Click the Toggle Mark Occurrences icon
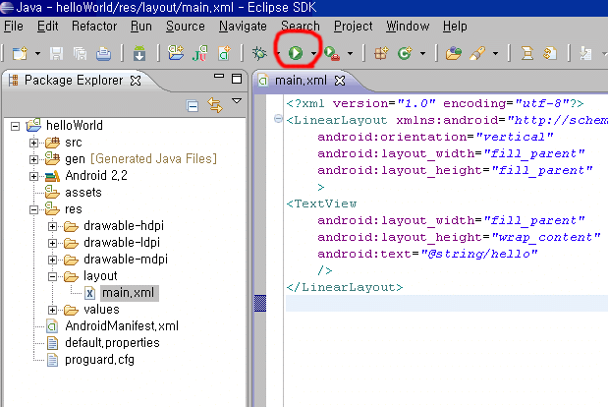Viewport: 608px width, 407px height. click(526, 53)
